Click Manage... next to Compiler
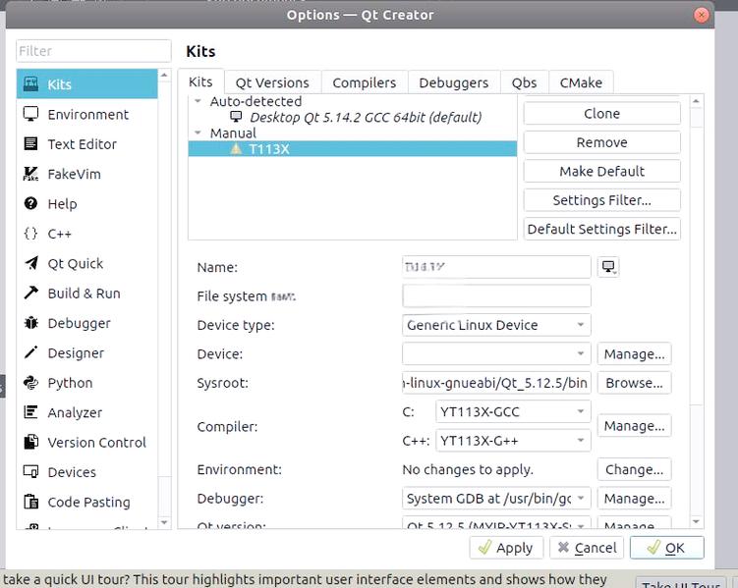This screenshot has height=588, width=738. click(635, 426)
